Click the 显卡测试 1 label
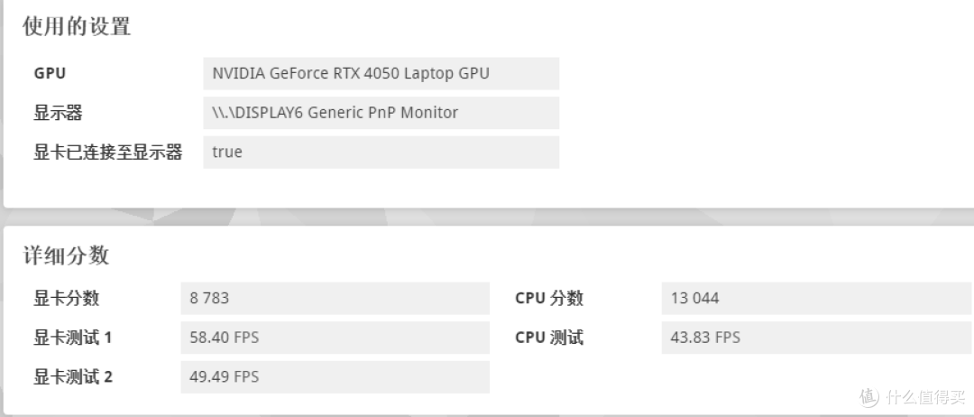 [73, 338]
